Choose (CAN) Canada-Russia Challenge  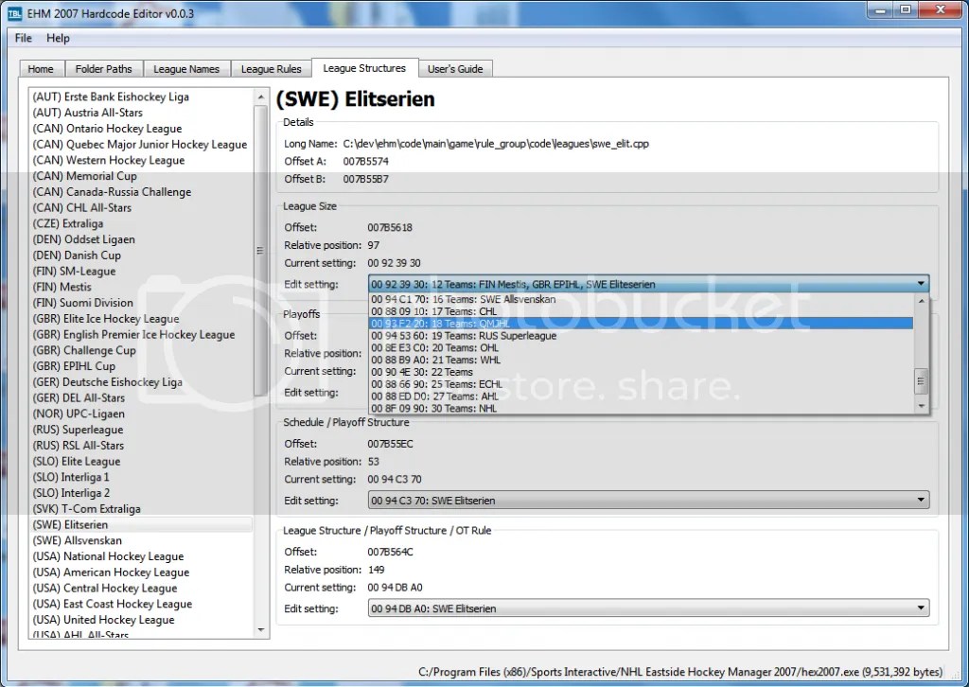click(142, 192)
